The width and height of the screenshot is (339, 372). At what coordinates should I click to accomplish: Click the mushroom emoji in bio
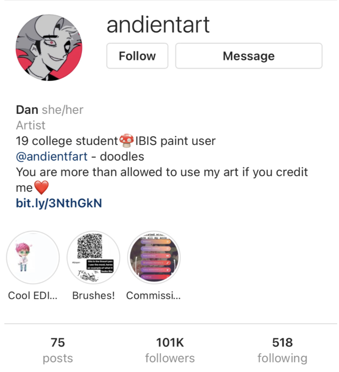tap(127, 141)
